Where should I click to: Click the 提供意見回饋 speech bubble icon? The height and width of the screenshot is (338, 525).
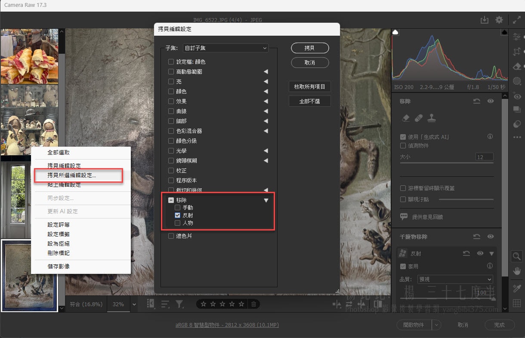[x=404, y=217]
